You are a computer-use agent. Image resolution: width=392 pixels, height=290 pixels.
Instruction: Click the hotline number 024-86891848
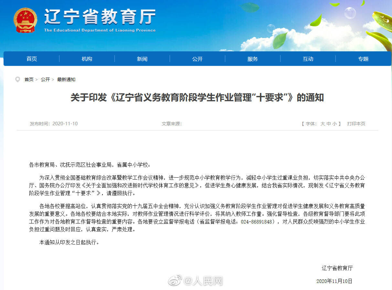pos(257,222)
